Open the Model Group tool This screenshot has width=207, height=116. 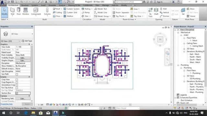102,16
